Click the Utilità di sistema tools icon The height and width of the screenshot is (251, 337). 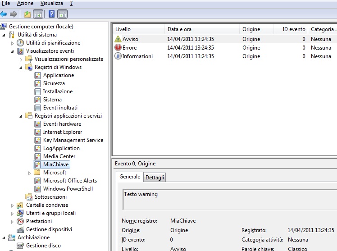12,35
